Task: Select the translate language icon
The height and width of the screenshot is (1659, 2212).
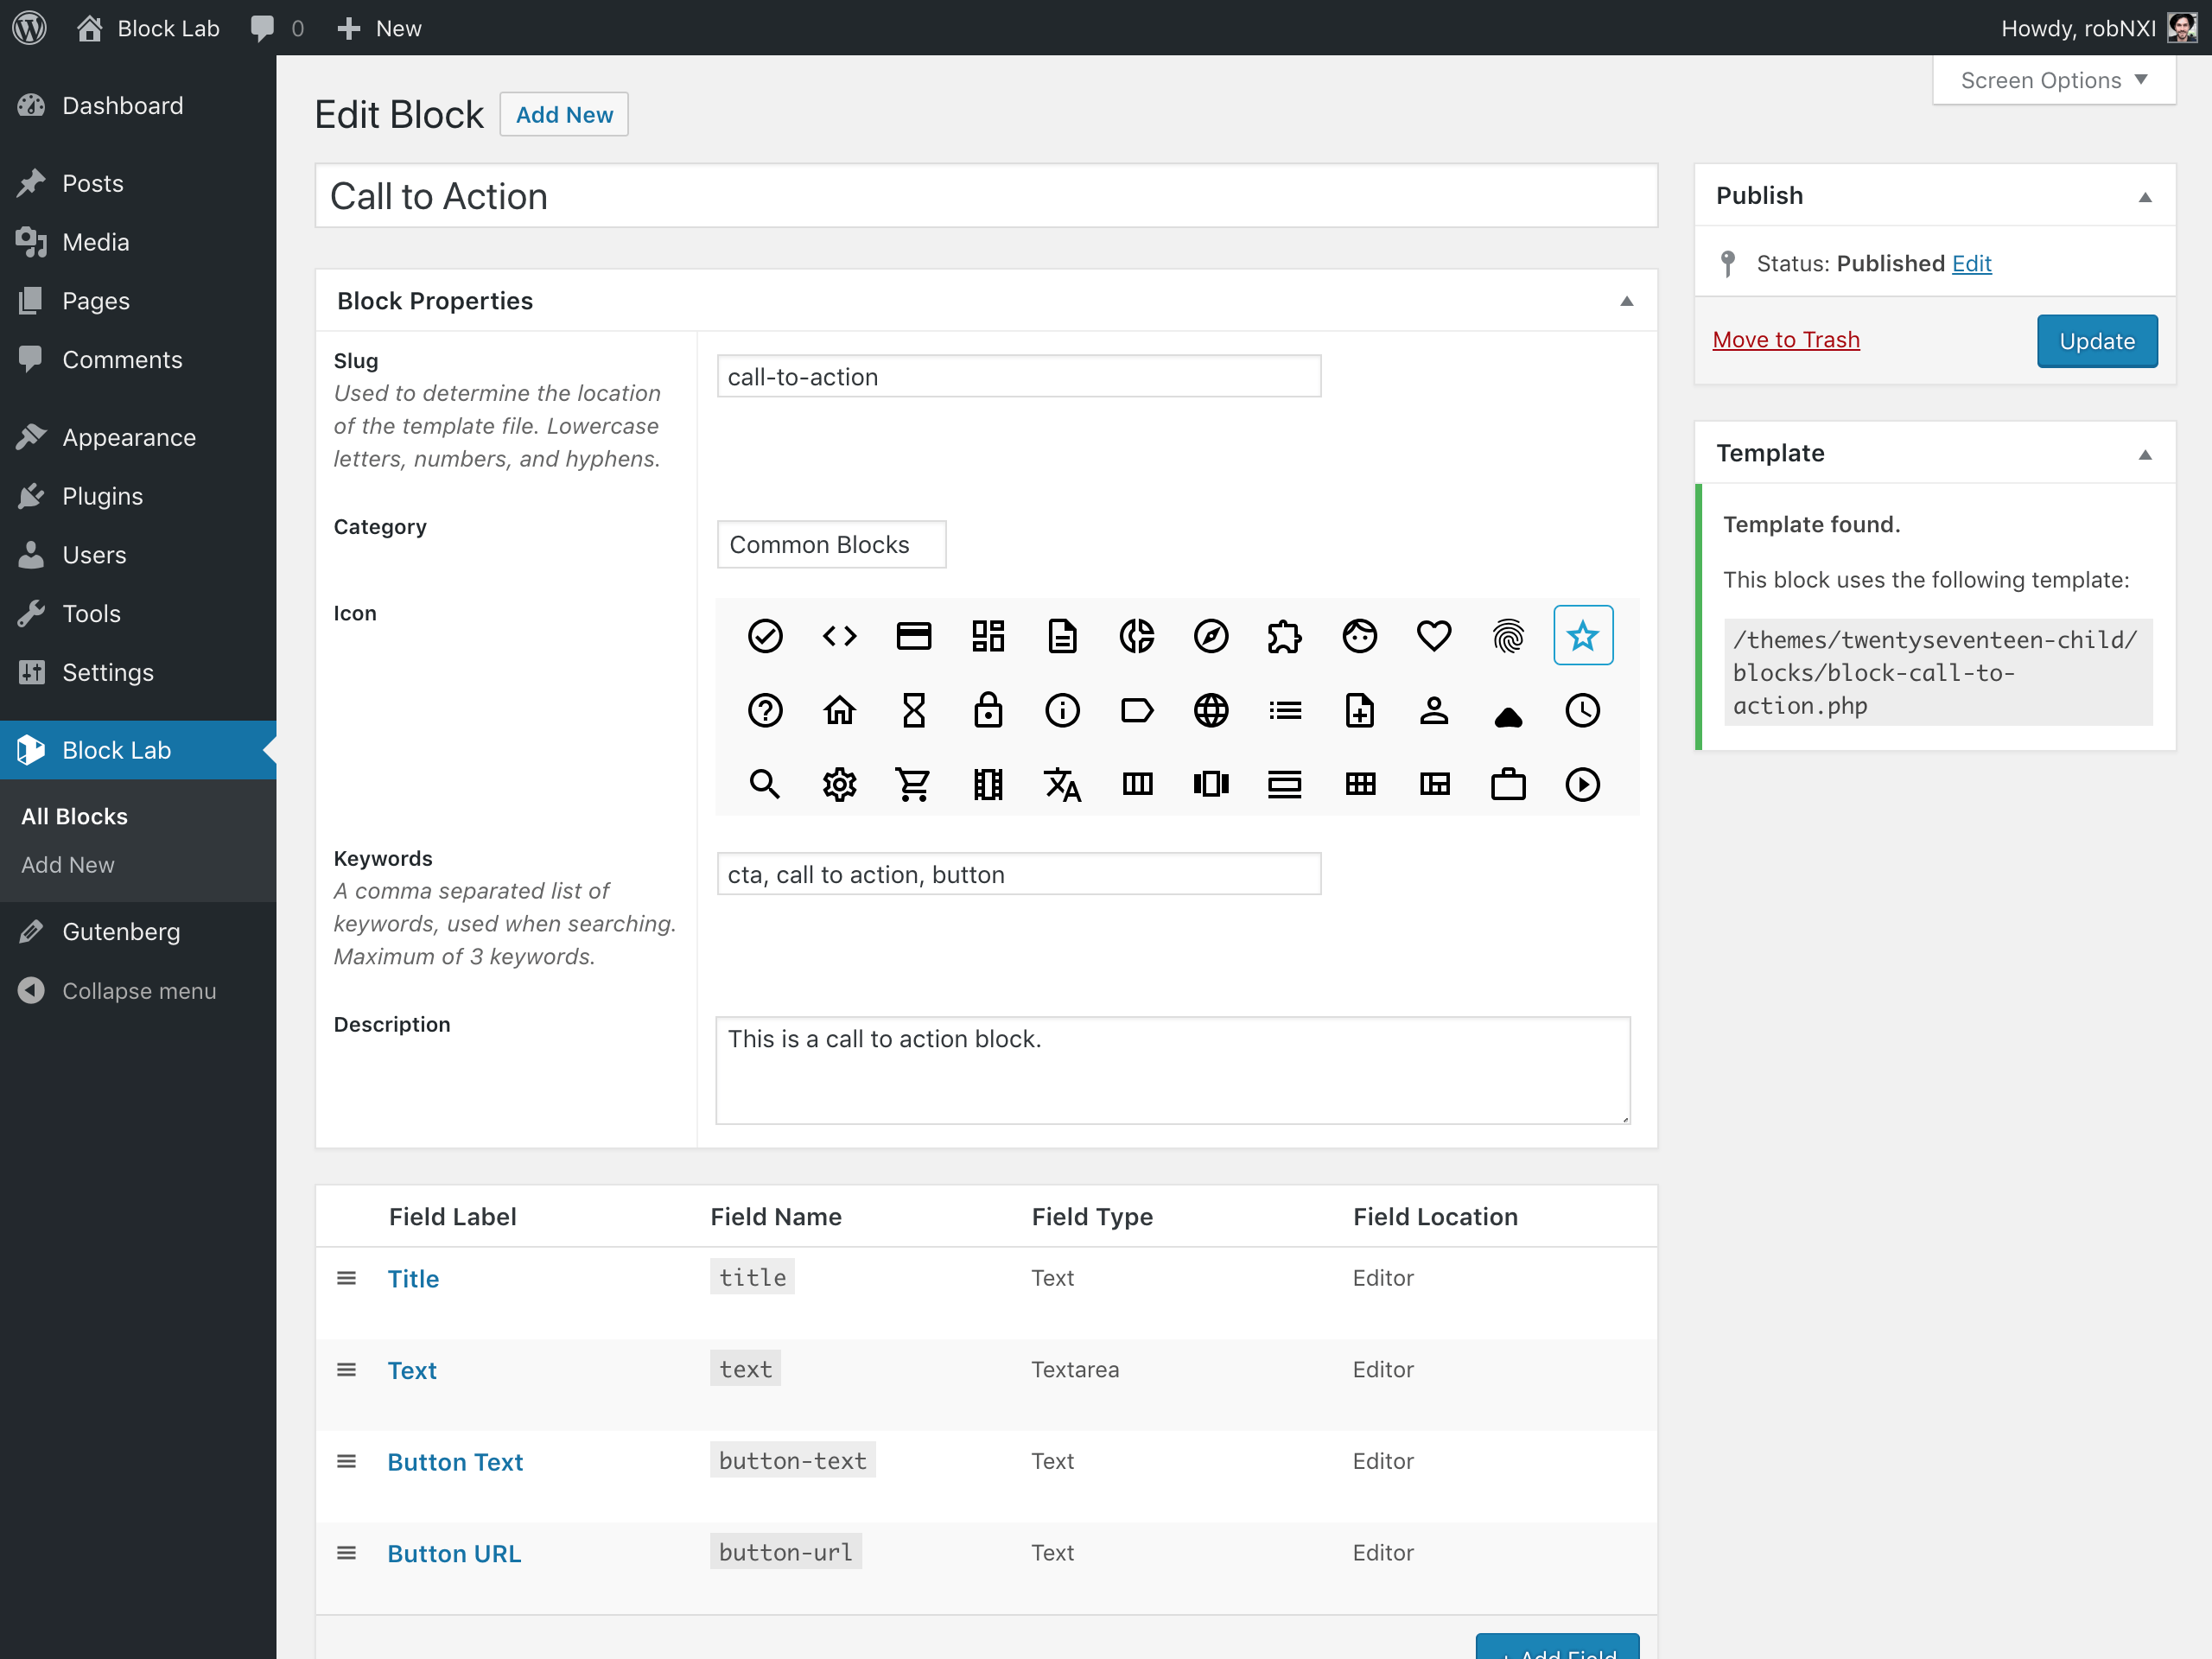Action: [x=1062, y=784]
